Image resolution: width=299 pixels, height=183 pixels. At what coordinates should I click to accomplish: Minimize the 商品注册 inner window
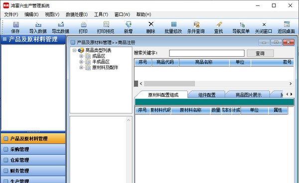click(264, 42)
